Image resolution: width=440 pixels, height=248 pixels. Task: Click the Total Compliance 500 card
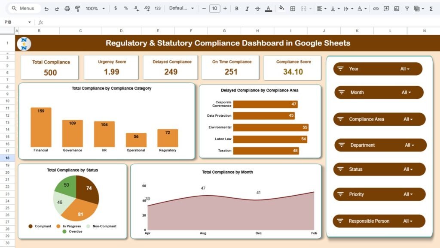coord(50,67)
